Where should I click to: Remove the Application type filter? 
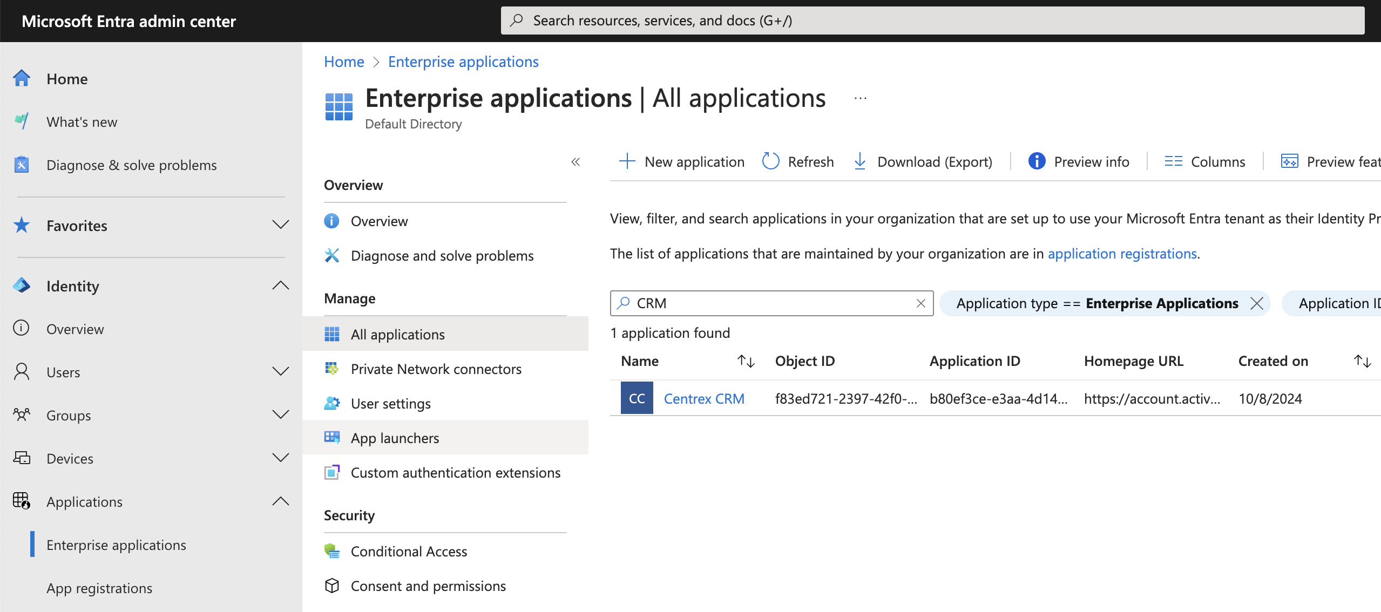coord(1257,303)
